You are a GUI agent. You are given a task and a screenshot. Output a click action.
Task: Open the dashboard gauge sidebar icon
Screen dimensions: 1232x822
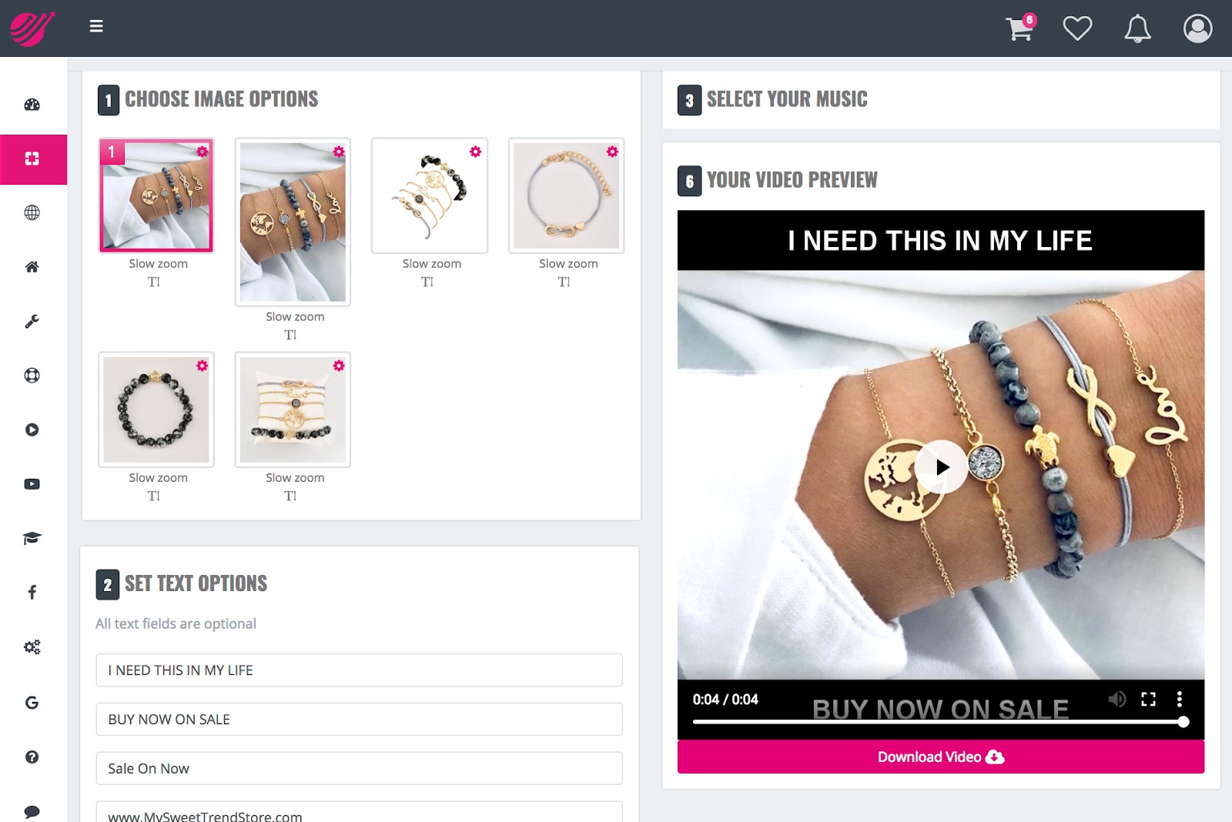tap(32, 105)
